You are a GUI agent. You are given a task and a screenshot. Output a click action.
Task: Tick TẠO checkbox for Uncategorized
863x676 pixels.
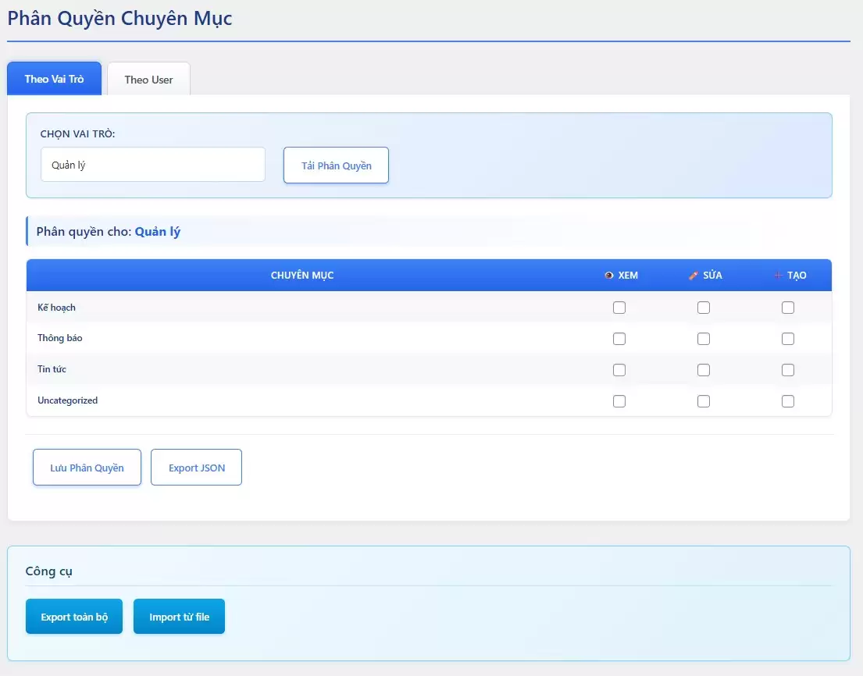coord(788,401)
